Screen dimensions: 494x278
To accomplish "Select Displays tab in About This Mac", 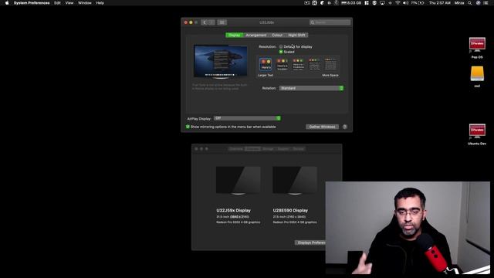I will pyautogui.click(x=252, y=149).
